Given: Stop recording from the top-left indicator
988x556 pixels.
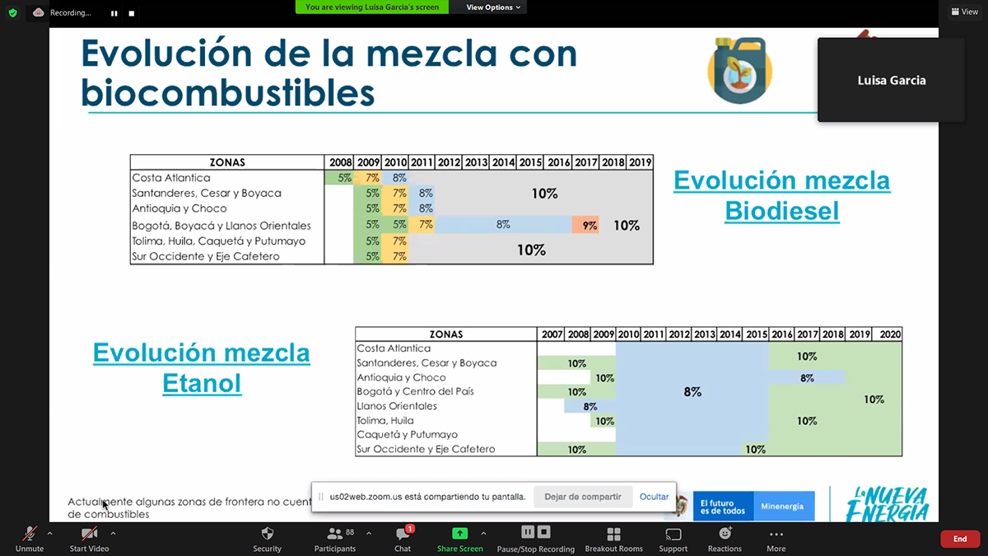Looking at the screenshot, I should pos(132,13).
